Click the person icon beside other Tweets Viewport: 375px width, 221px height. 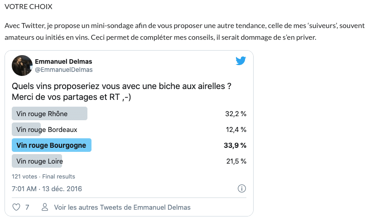[x=45, y=207]
